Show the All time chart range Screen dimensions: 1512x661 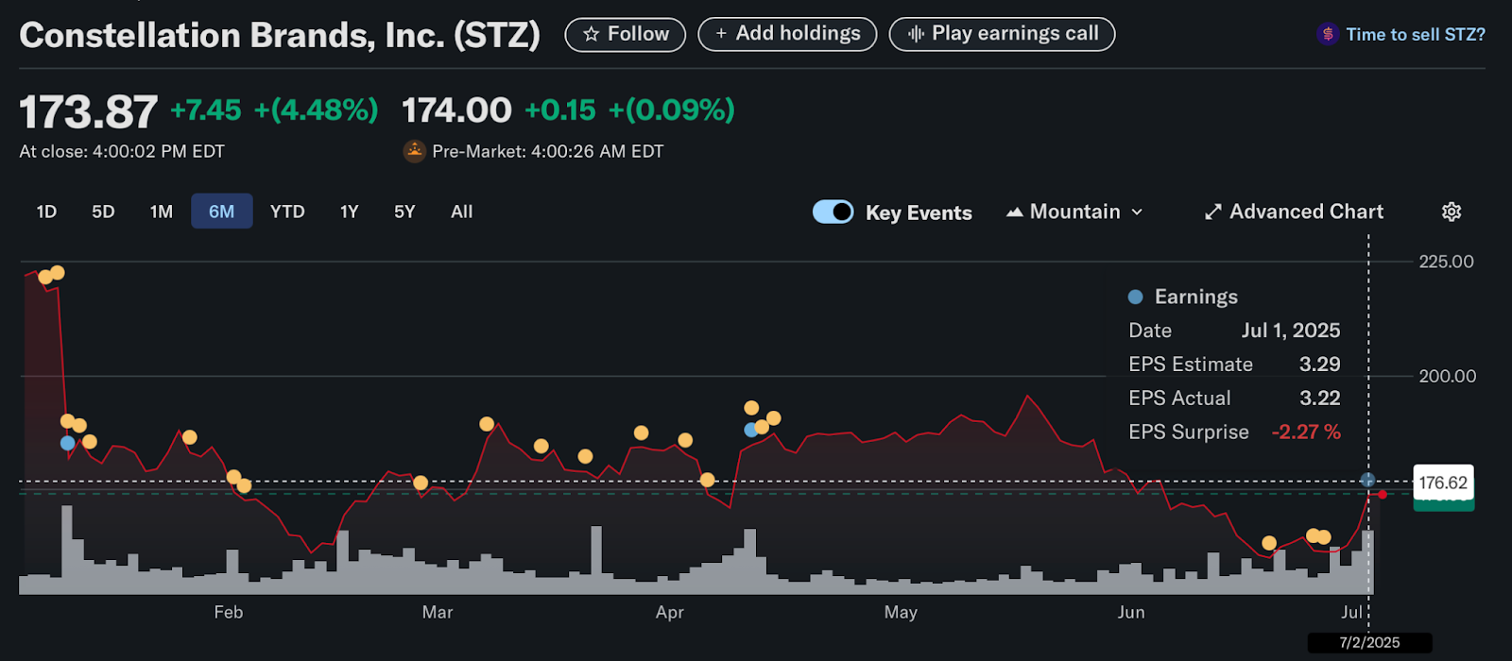coord(462,212)
